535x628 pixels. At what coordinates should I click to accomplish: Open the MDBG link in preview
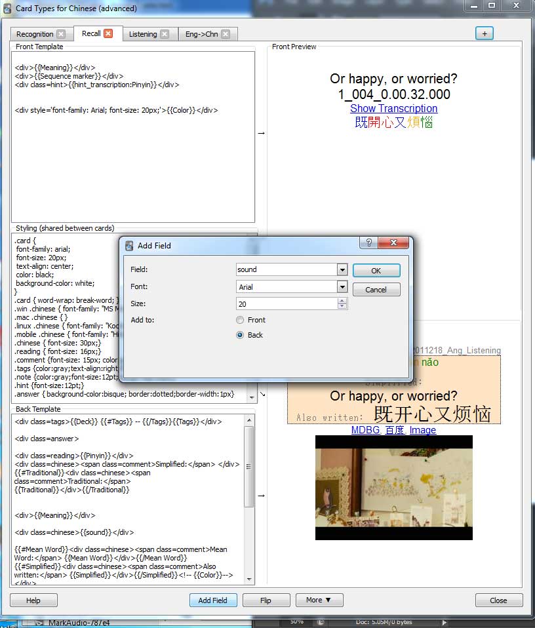point(365,430)
